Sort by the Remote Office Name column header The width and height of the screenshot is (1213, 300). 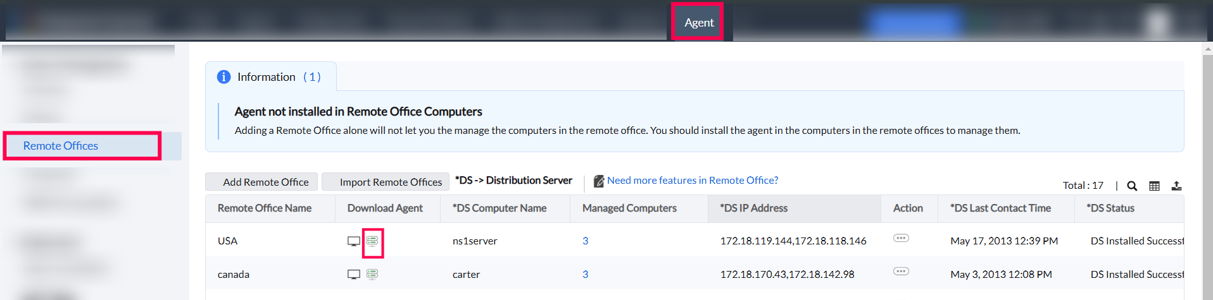pyautogui.click(x=265, y=208)
